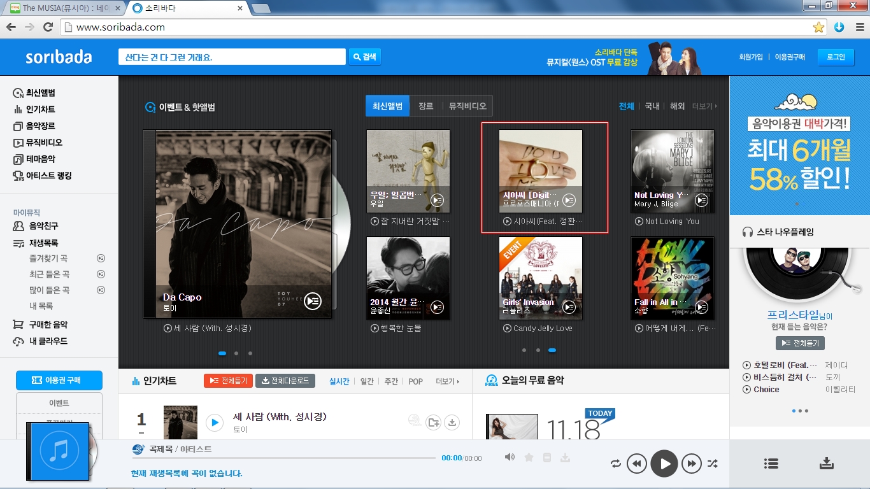Screen dimensions: 870x489
Task: Select the 장르 tab in hot albums
Action: click(425, 106)
